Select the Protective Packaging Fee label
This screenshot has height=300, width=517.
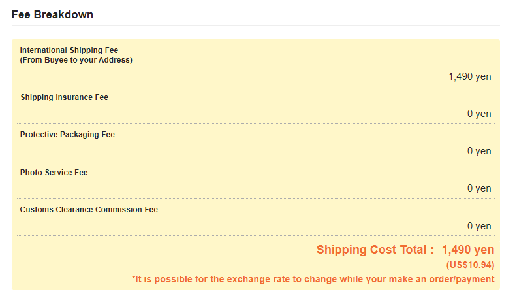[x=67, y=135]
